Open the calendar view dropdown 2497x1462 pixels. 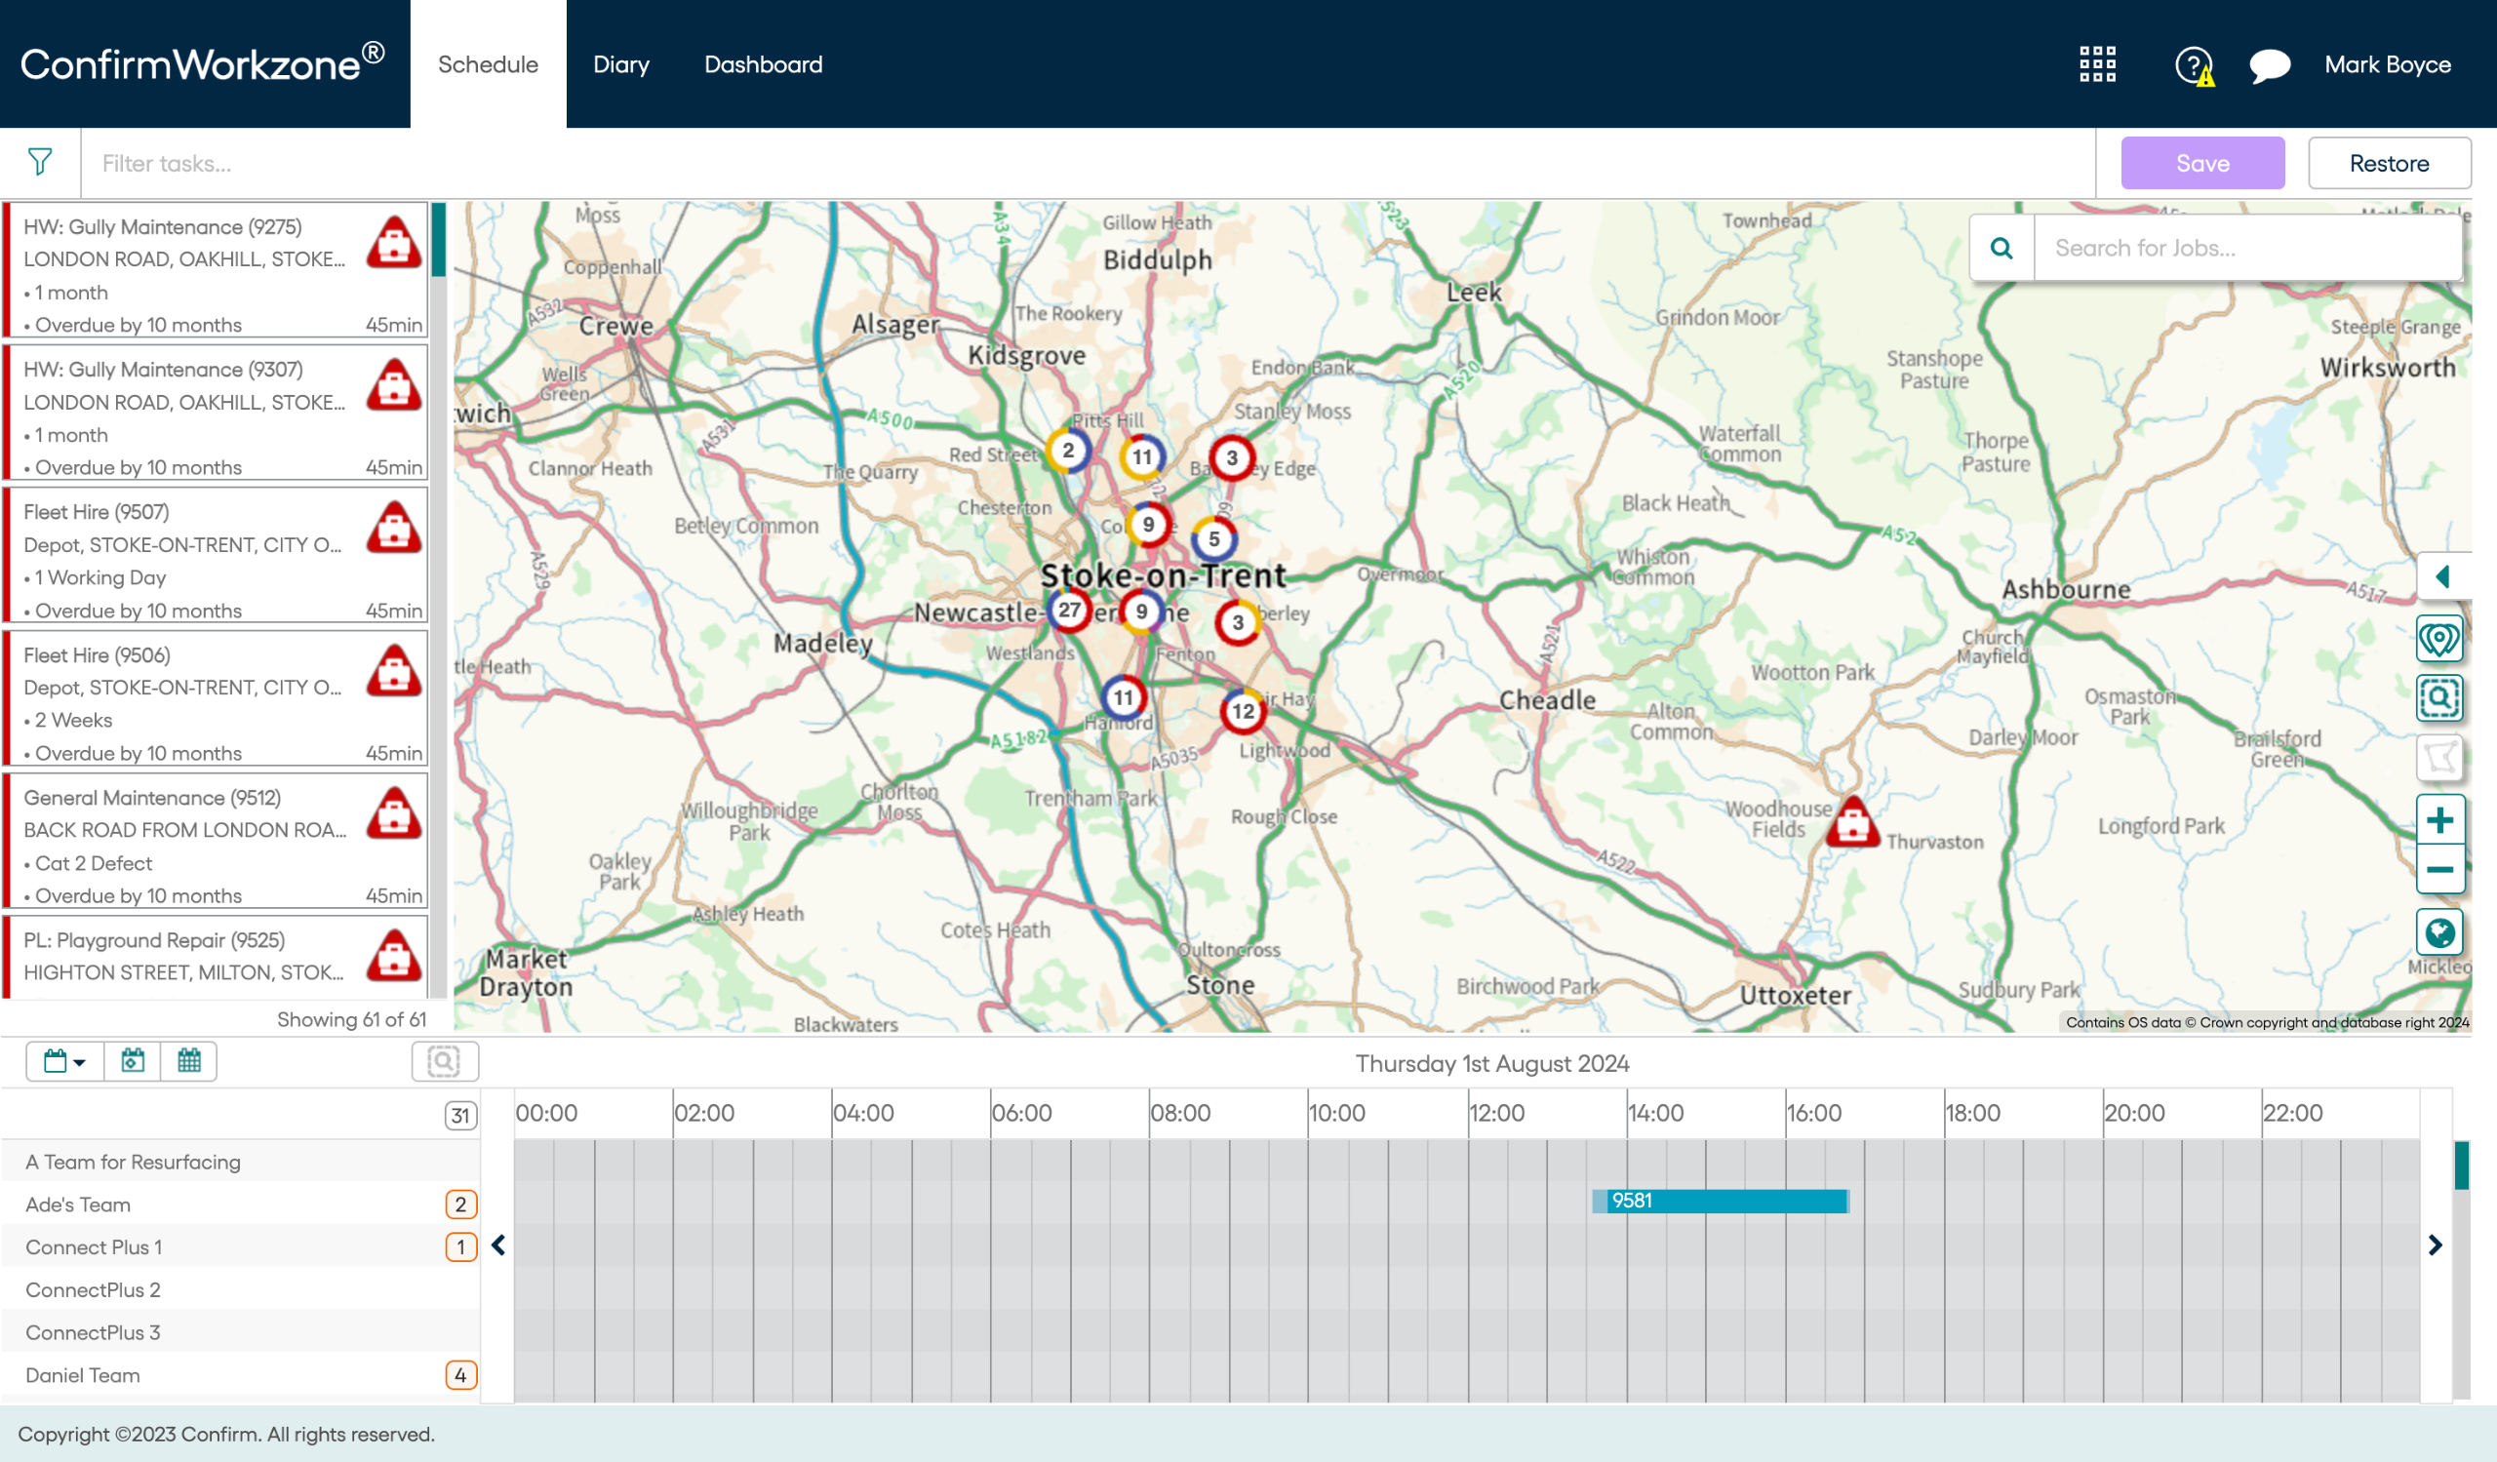[x=64, y=1061]
